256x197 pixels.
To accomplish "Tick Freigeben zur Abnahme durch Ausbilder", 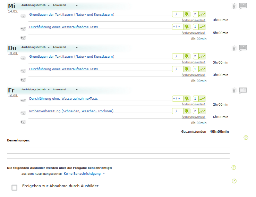I will [x=14, y=188].
